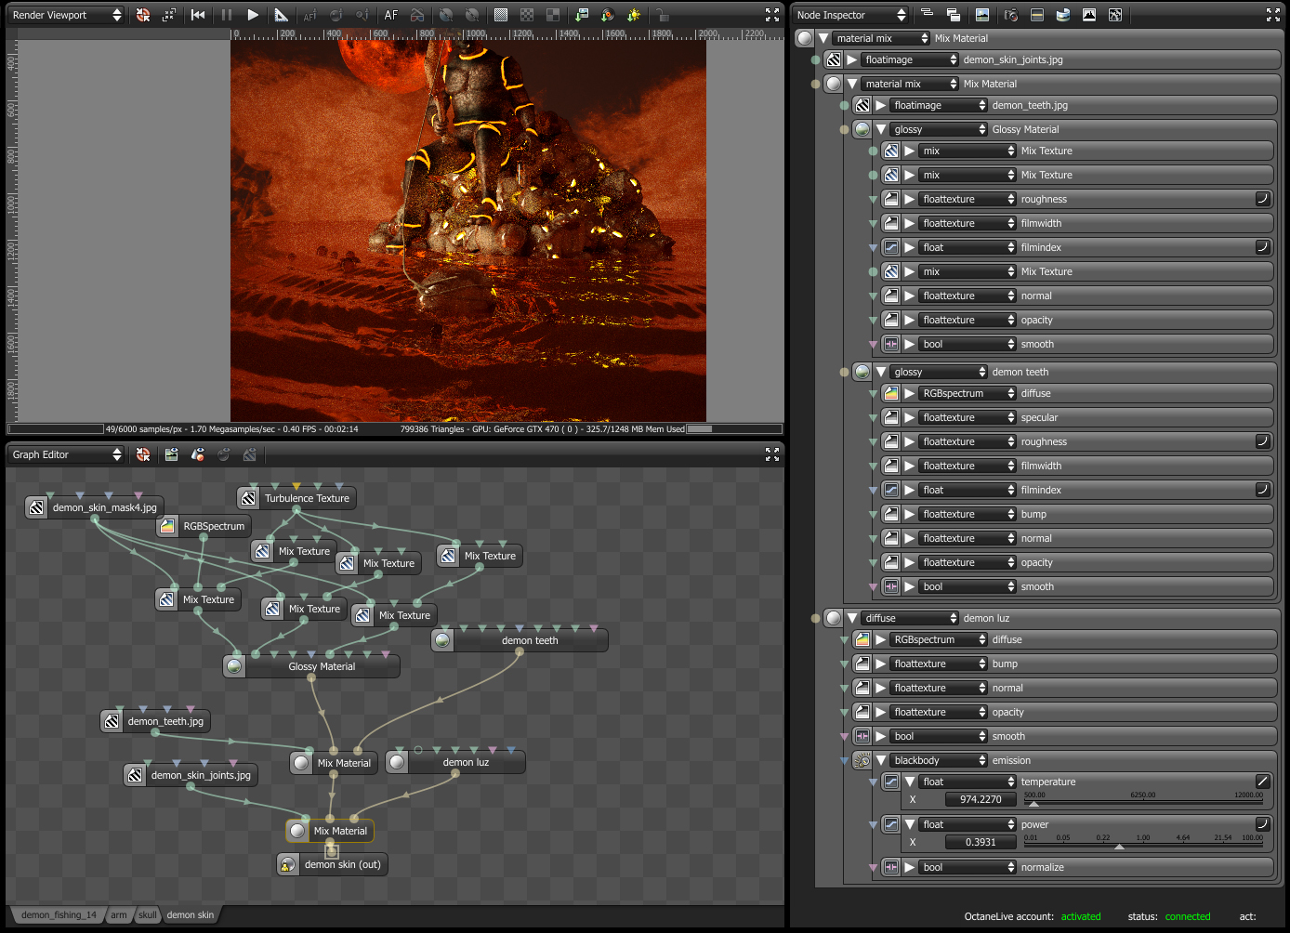Toggle the stereo 3D glasses icon
The height and width of the screenshot is (933, 1290).
pyautogui.click(x=417, y=15)
